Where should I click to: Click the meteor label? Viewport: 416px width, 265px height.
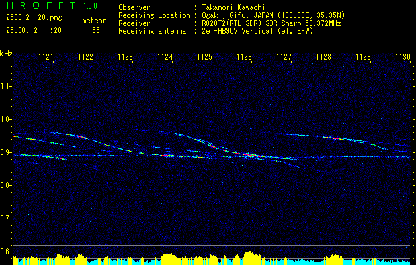click(94, 21)
